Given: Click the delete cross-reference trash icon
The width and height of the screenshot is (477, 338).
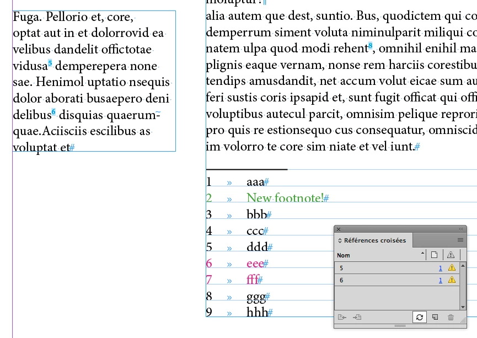Looking at the screenshot, I should [451, 317].
